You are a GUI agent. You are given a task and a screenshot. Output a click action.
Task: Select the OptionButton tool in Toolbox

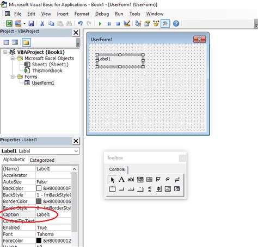click(168, 180)
